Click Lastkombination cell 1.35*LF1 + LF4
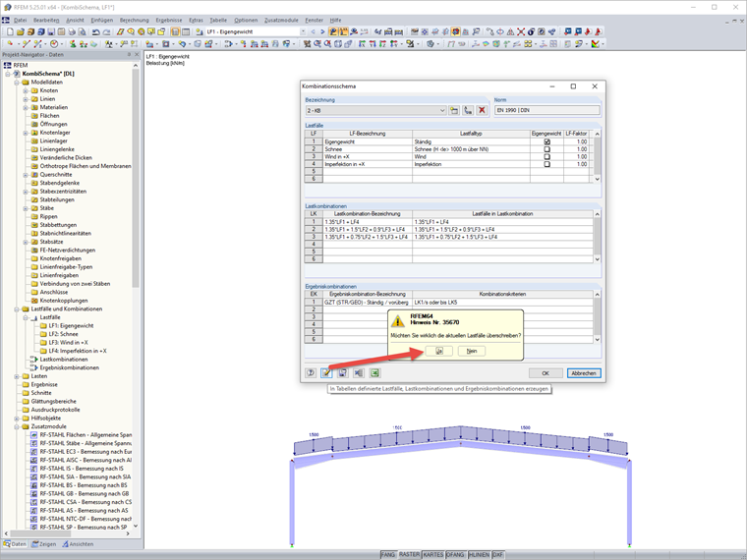The image size is (747, 560). coord(368,222)
